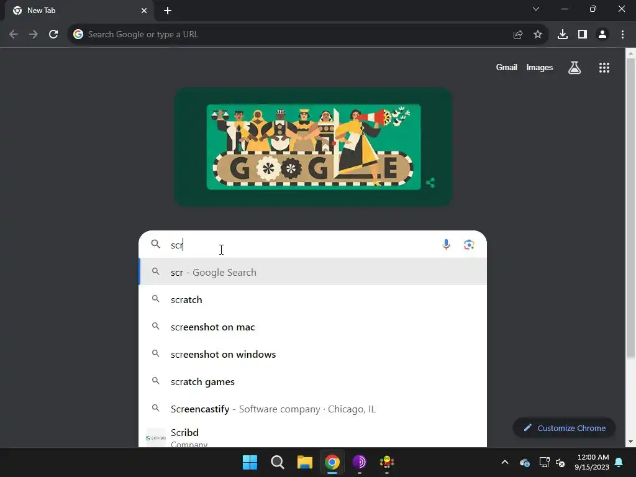The width and height of the screenshot is (636, 477).
Task: Click the page vertical scrollbar
Action: [x=630, y=209]
